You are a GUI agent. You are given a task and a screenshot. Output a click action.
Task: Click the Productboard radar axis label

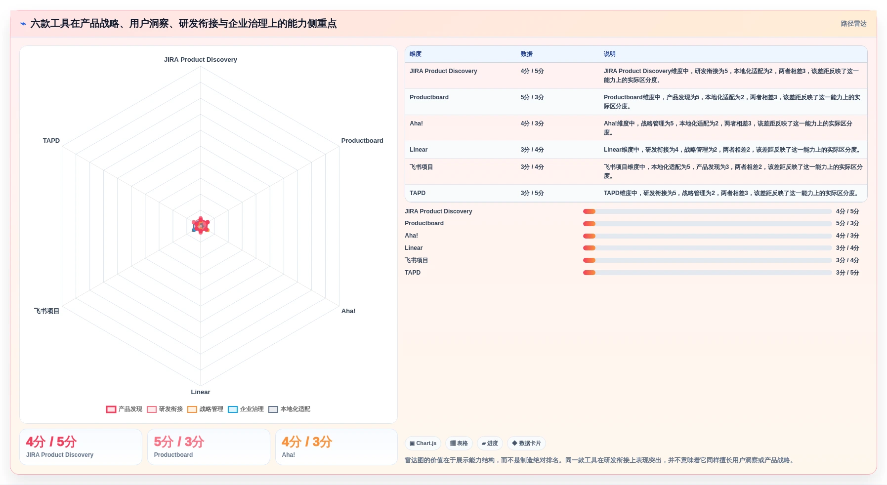coord(362,141)
